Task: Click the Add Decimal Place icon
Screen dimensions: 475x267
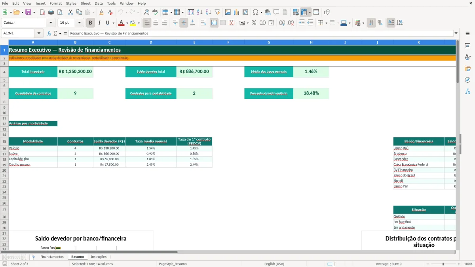Action: coord(282,23)
